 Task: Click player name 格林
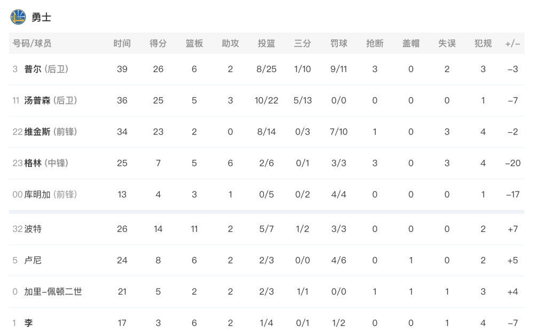pyautogui.click(x=33, y=163)
